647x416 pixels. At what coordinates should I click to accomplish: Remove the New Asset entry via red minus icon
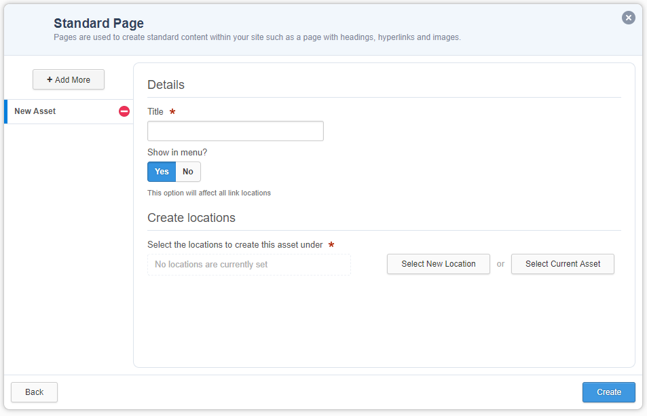(x=123, y=111)
